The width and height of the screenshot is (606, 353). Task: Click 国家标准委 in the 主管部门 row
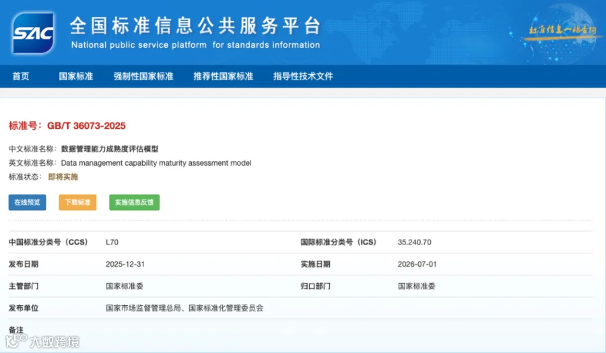tap(125, 286)
